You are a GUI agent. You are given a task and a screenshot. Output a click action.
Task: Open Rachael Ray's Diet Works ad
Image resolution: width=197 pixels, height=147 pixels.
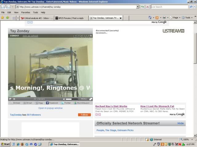click(111, 106)
